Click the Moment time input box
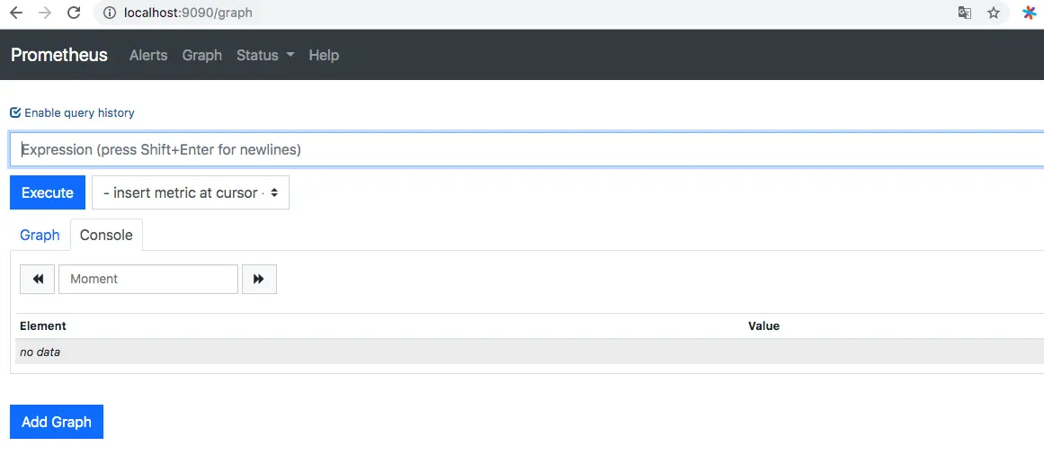 click(x=148, y=279)
